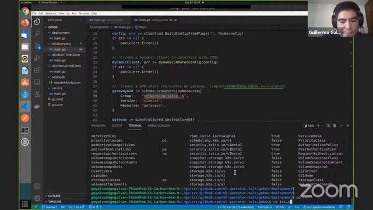Open the Explorer view in the activity bar

click(37, 22)
